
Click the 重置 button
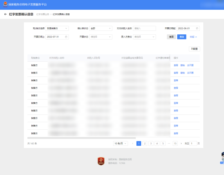click(171, 37)
